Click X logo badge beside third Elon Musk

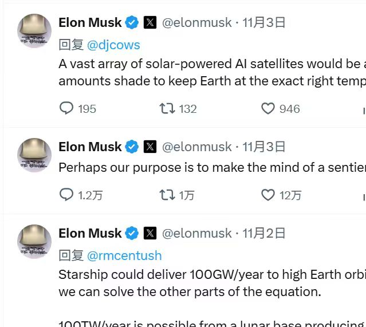click(149, 233)
